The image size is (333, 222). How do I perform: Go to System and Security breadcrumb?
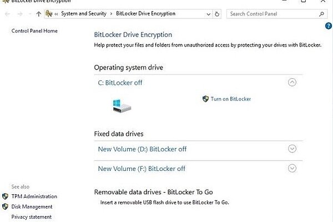click(x=84, y=13)
